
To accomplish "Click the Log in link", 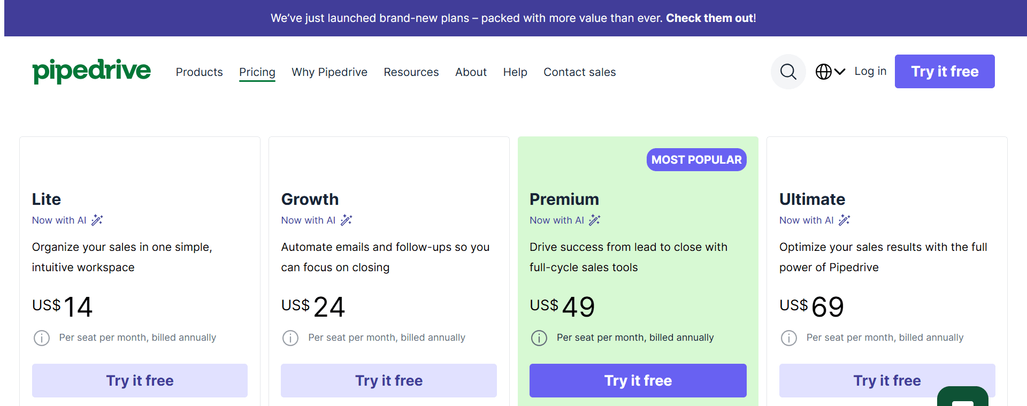I will [870, 71].
